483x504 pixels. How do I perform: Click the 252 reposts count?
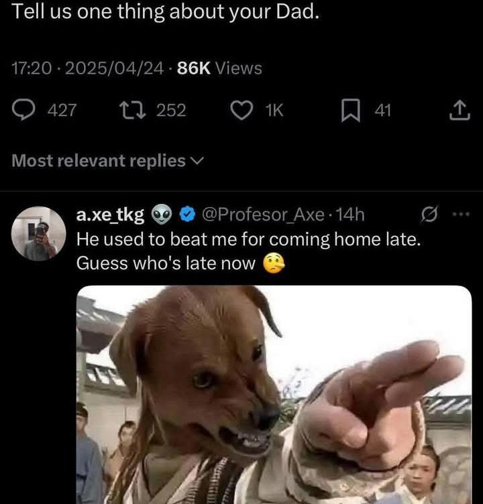tap(171, 110)
